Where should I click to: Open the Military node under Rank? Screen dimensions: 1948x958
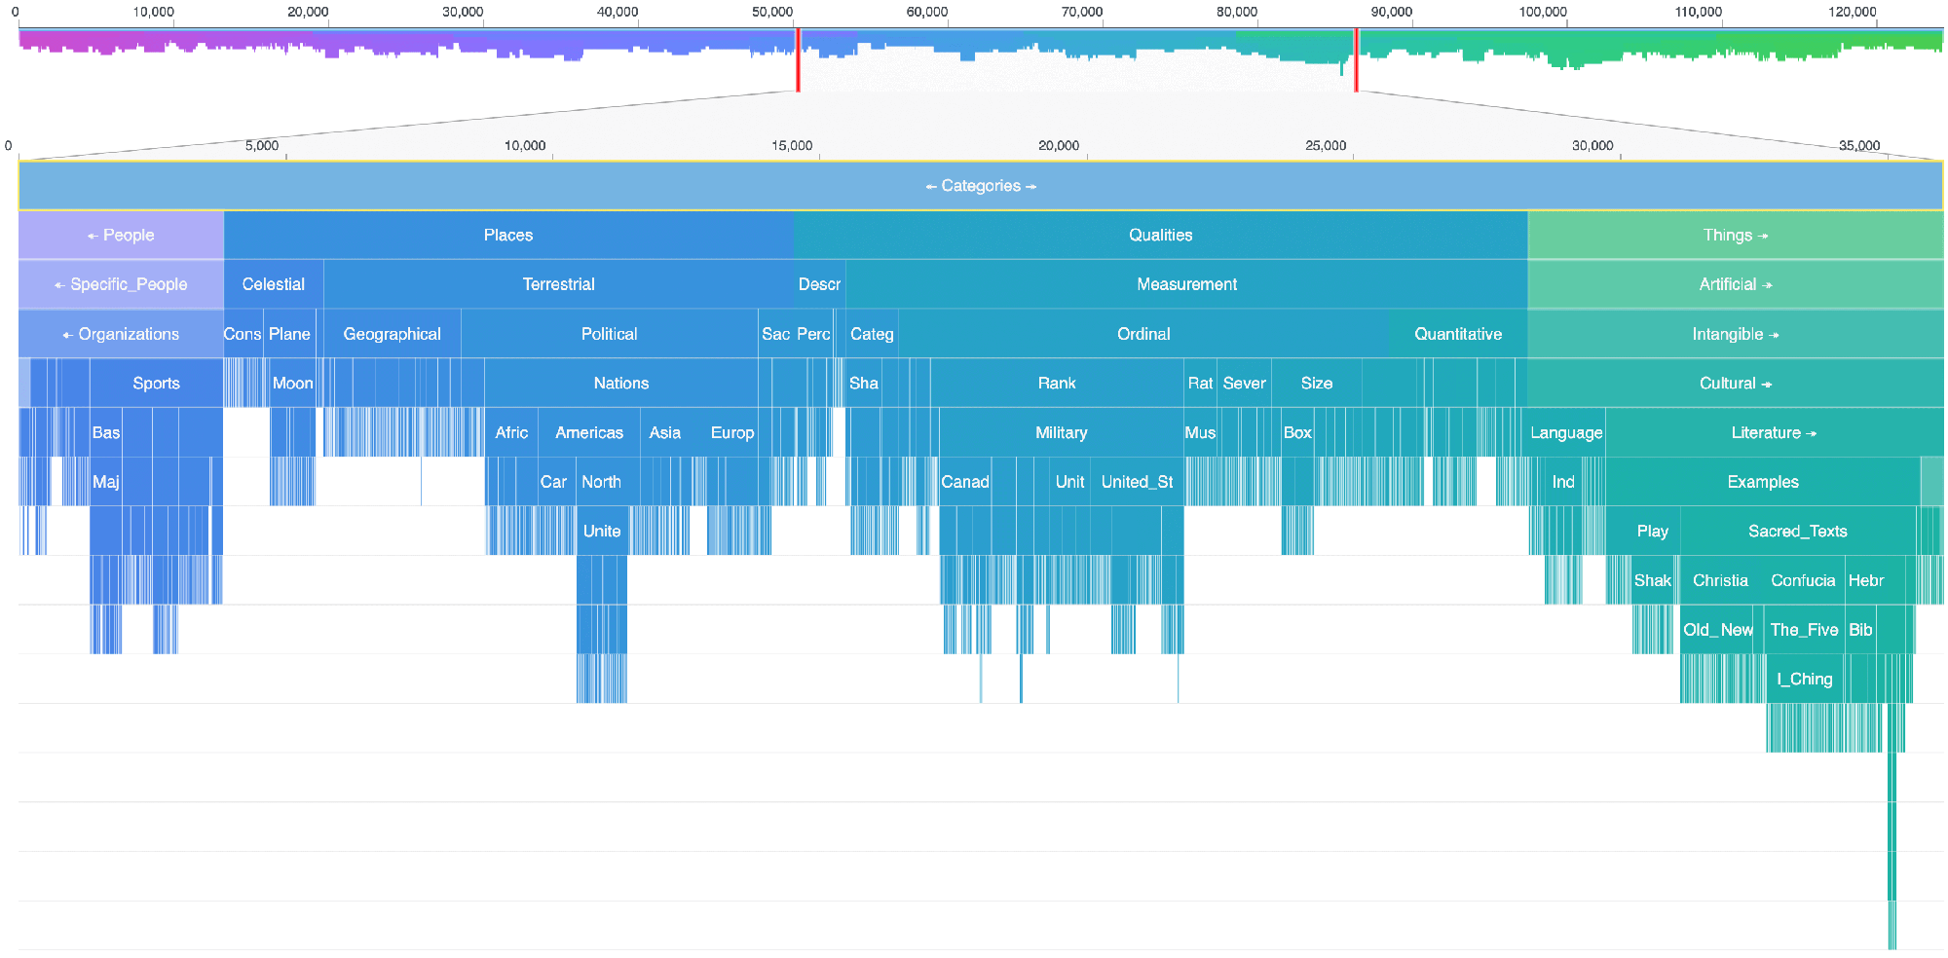click(x=1061, y=433)
